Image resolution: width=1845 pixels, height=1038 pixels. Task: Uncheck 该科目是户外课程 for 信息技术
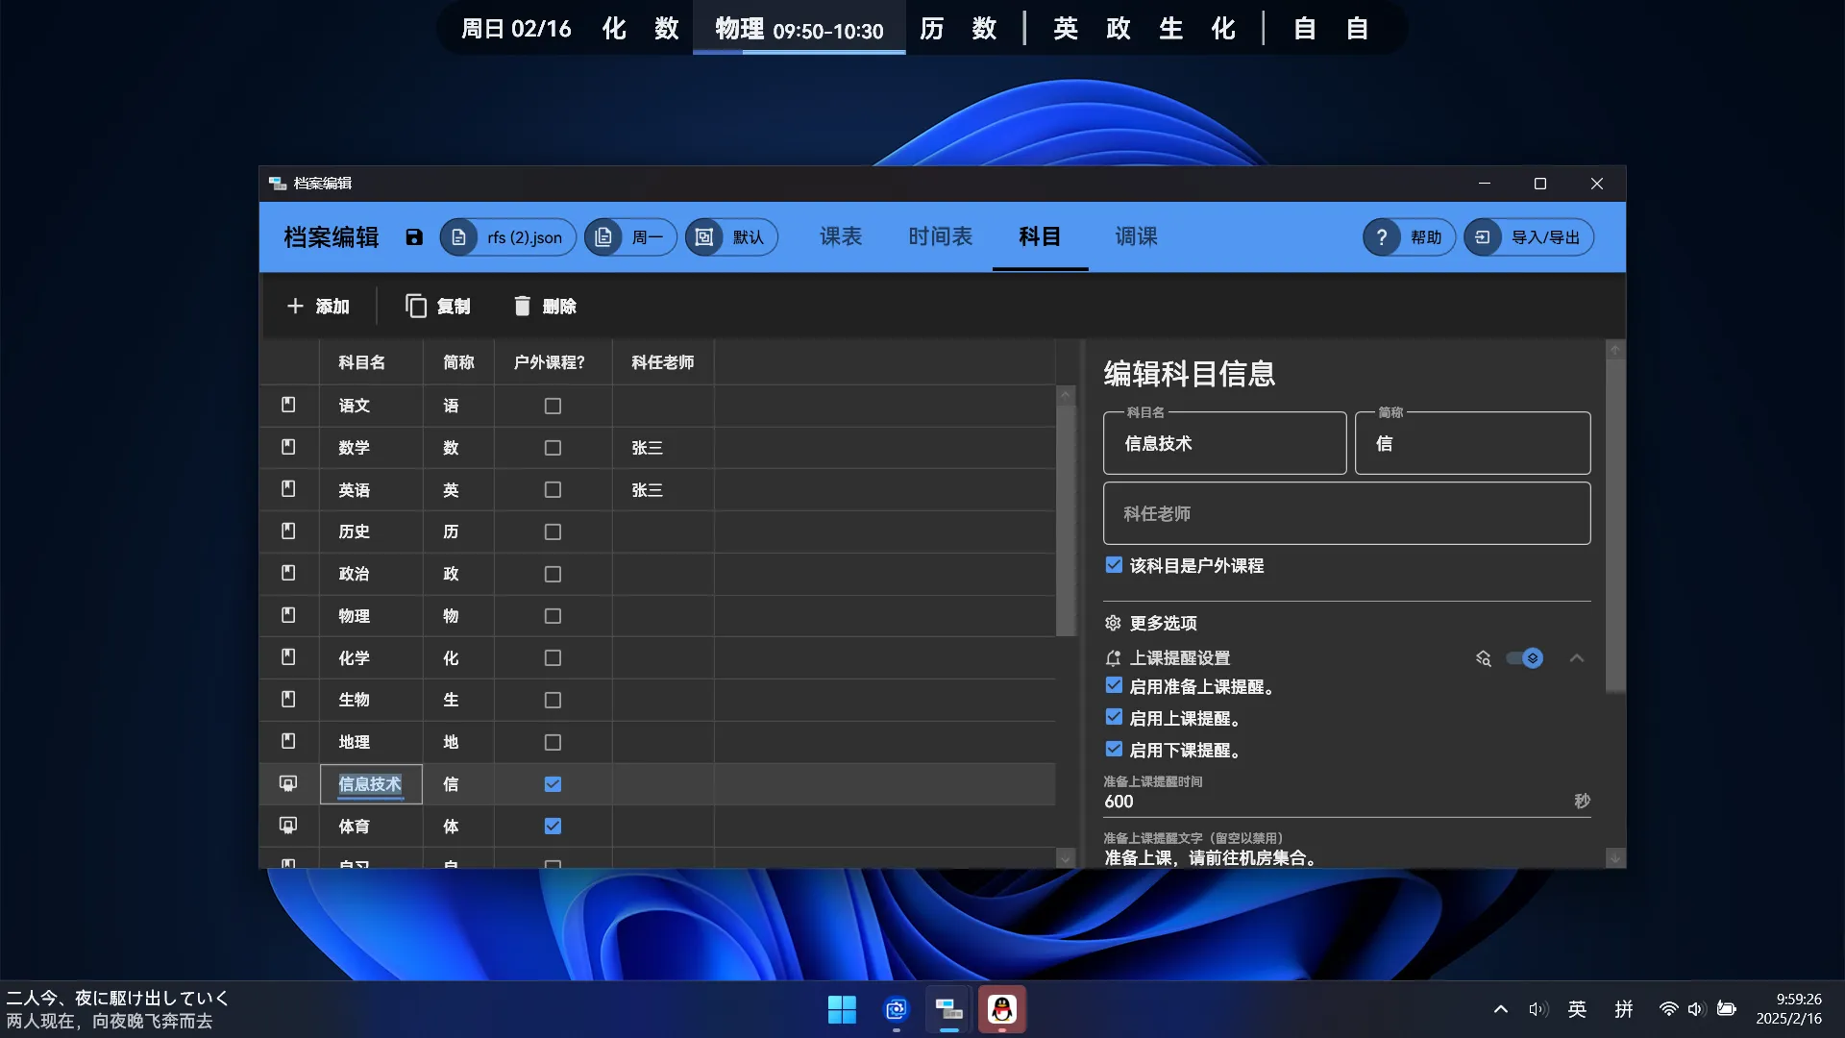click(x=1114, y=565)
